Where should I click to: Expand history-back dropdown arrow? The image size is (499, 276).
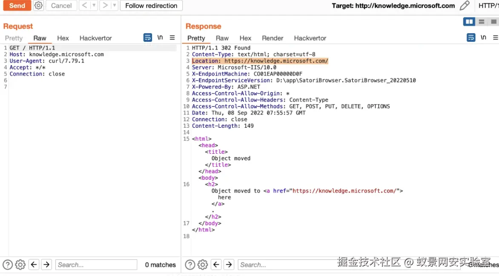[94, 6]
